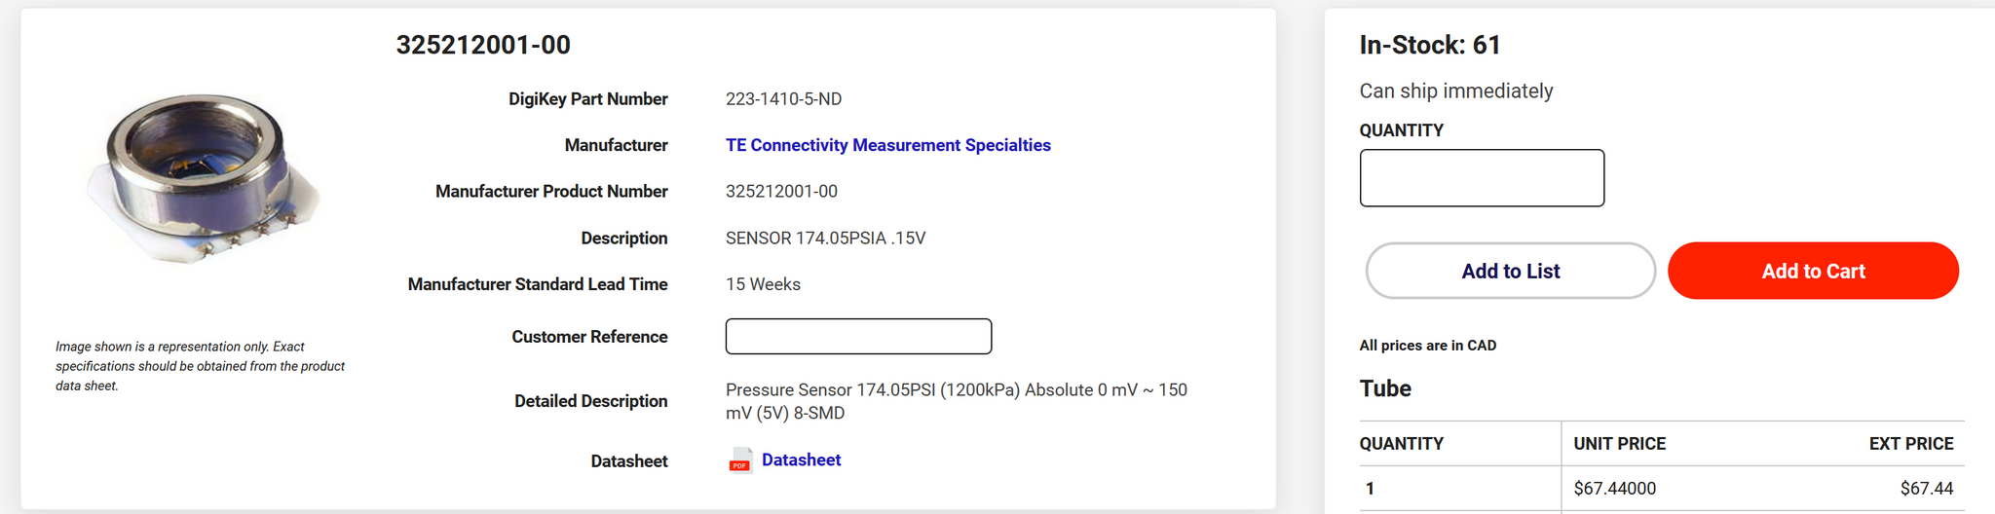
Task: Click the image representation disclaimer text
Action: click(x=200, y=366)
